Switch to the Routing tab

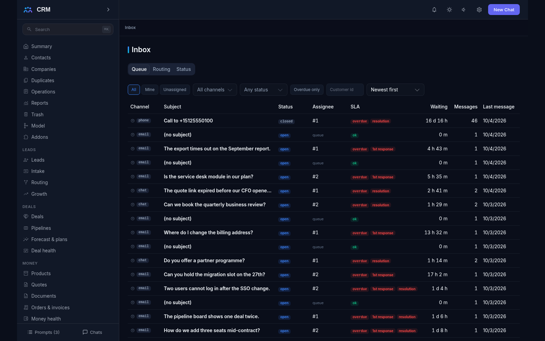coord(161,69)
